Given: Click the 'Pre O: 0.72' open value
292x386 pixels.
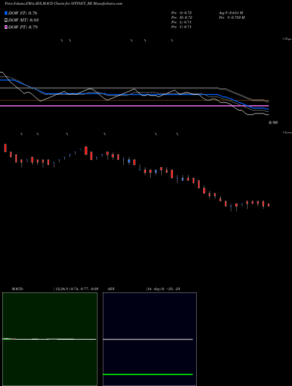Looking at the screenshot, I should pos(182,13).
